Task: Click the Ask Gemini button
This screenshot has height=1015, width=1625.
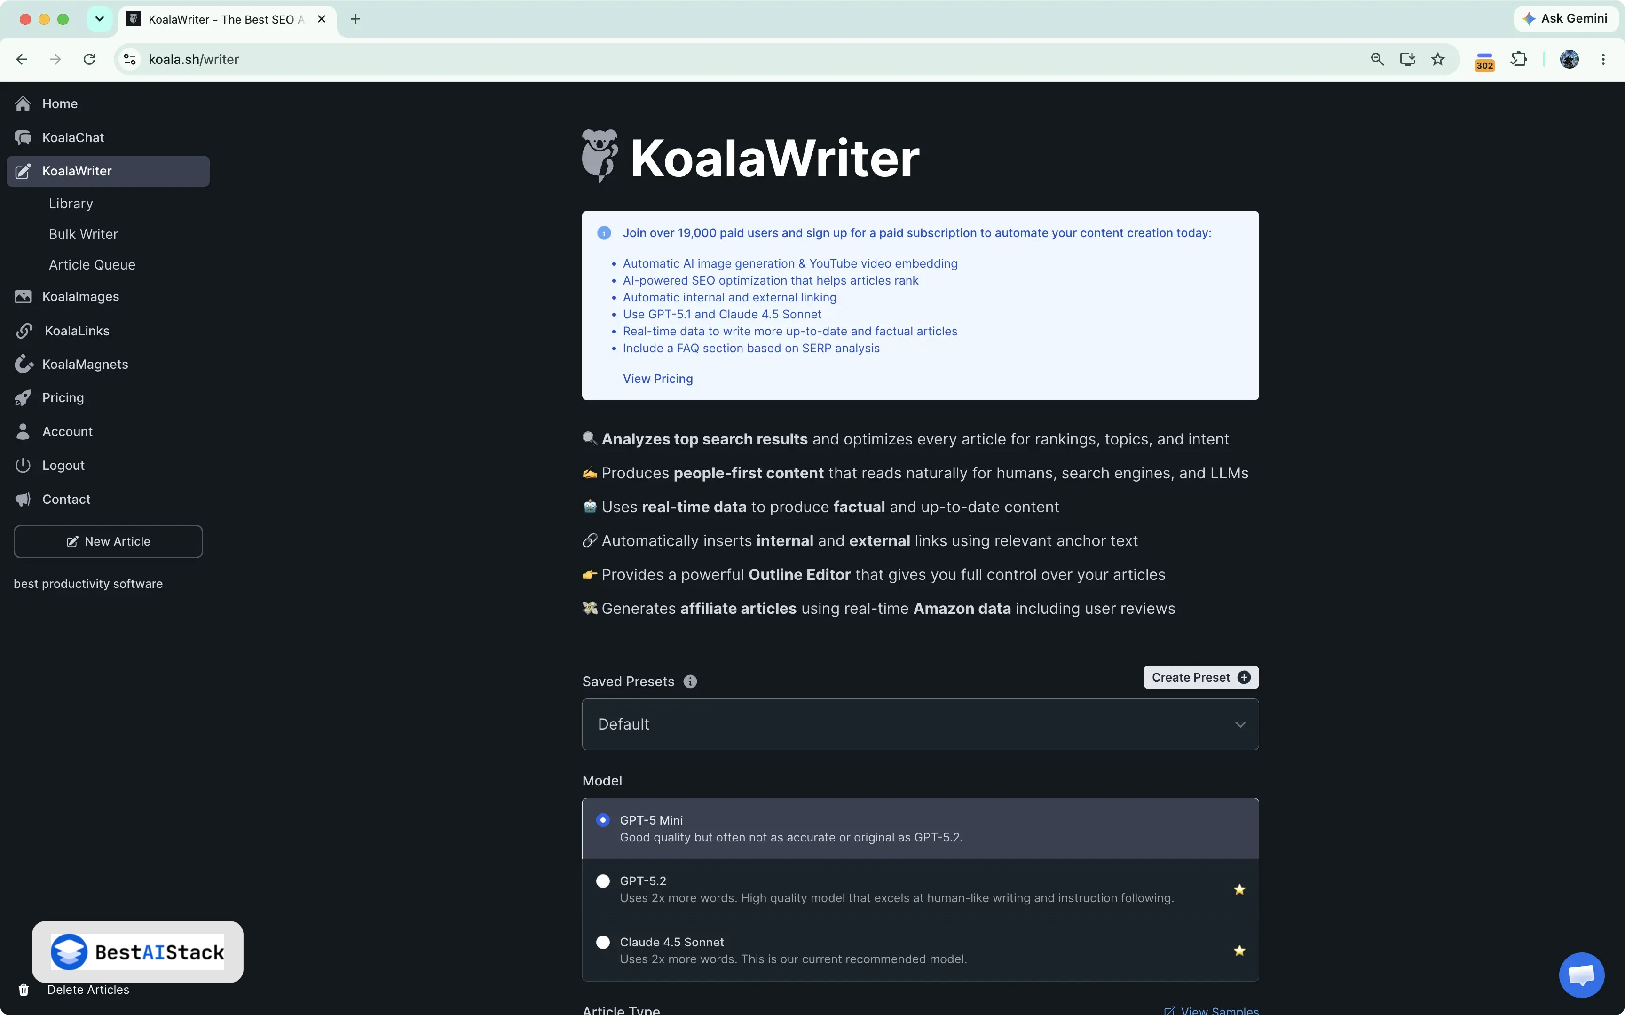Action: (1565, 19)
